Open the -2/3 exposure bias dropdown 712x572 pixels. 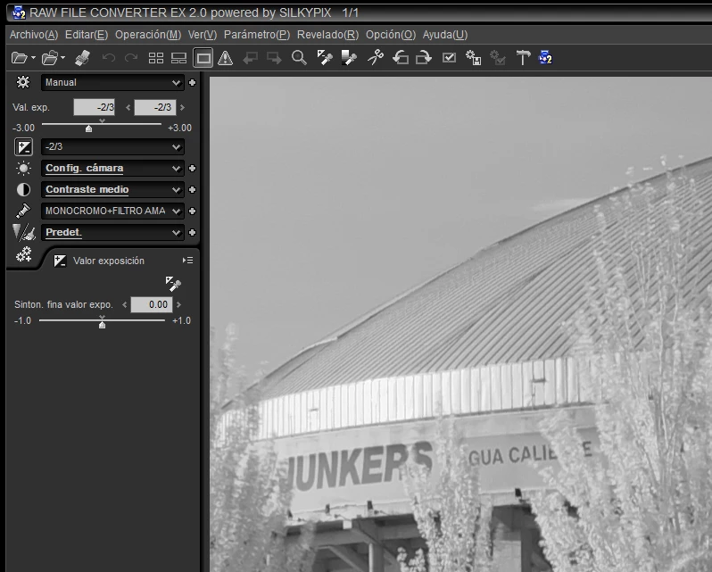click(x=112, y=147)
